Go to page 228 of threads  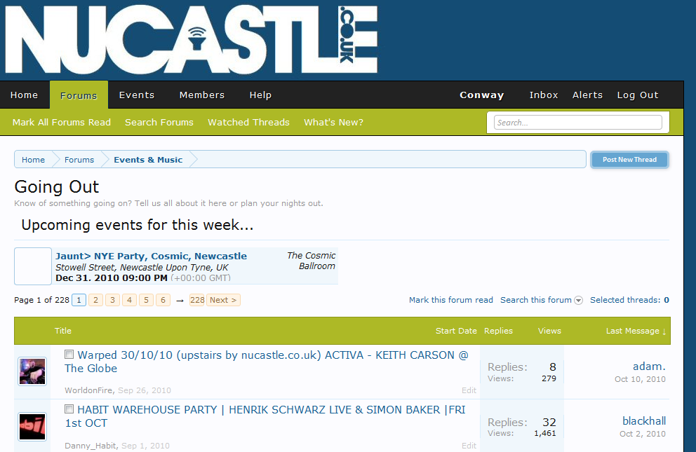[197, 300]
